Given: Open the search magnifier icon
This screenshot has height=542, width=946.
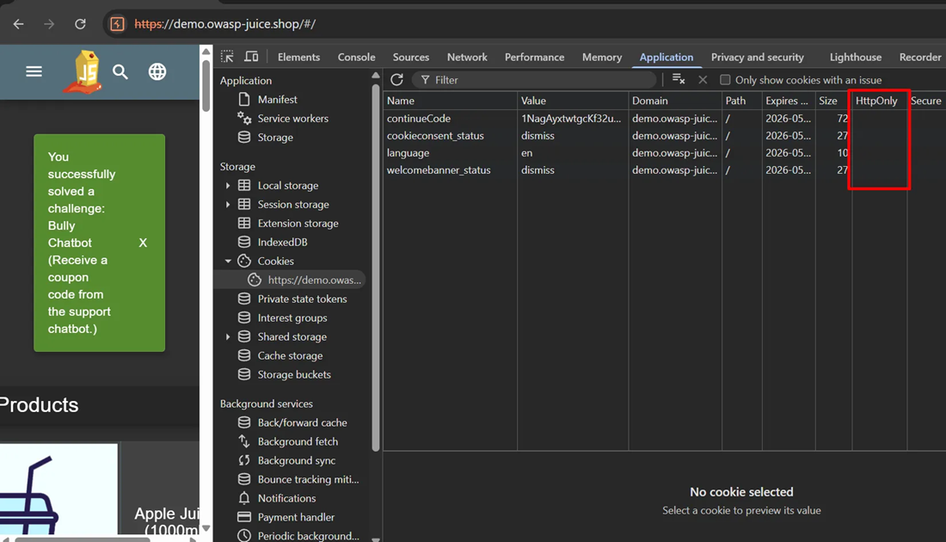Looking at the screenshot, I should coord(120,71).
